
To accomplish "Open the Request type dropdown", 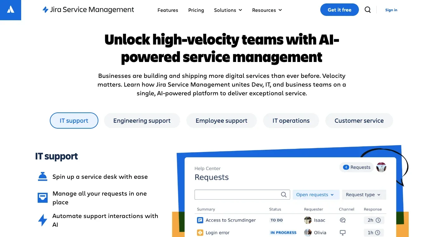I will click(x=363, y=195).
